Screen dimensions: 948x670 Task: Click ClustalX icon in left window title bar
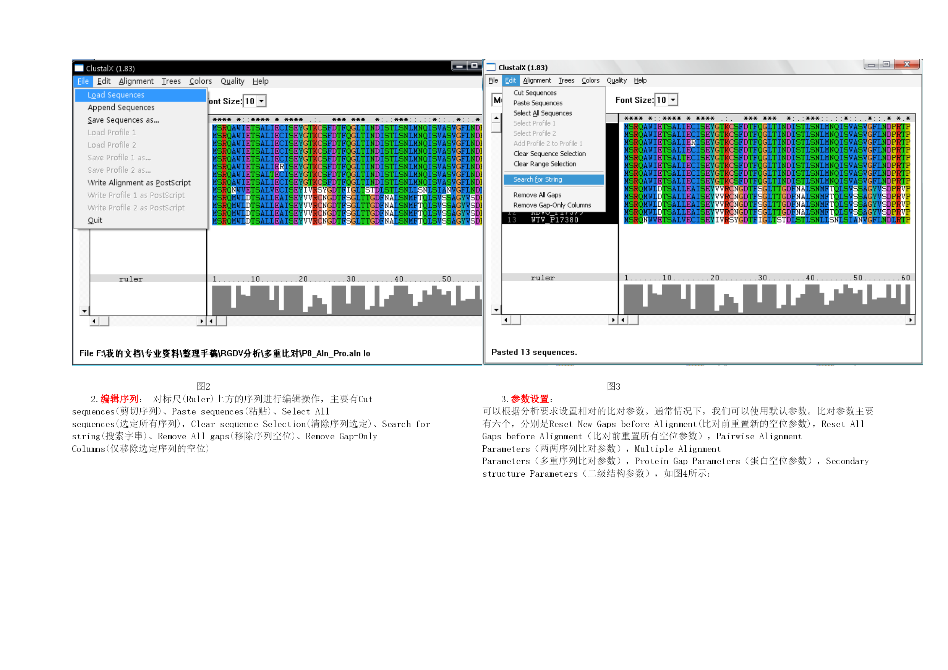(79, 68)
